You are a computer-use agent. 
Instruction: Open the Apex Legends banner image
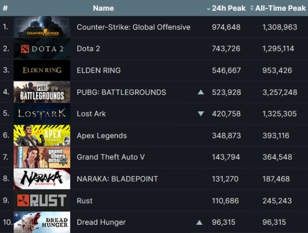click(42, 135)
